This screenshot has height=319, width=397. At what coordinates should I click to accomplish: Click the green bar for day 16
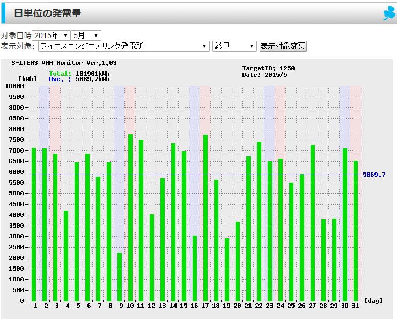(x=195, y=269)
